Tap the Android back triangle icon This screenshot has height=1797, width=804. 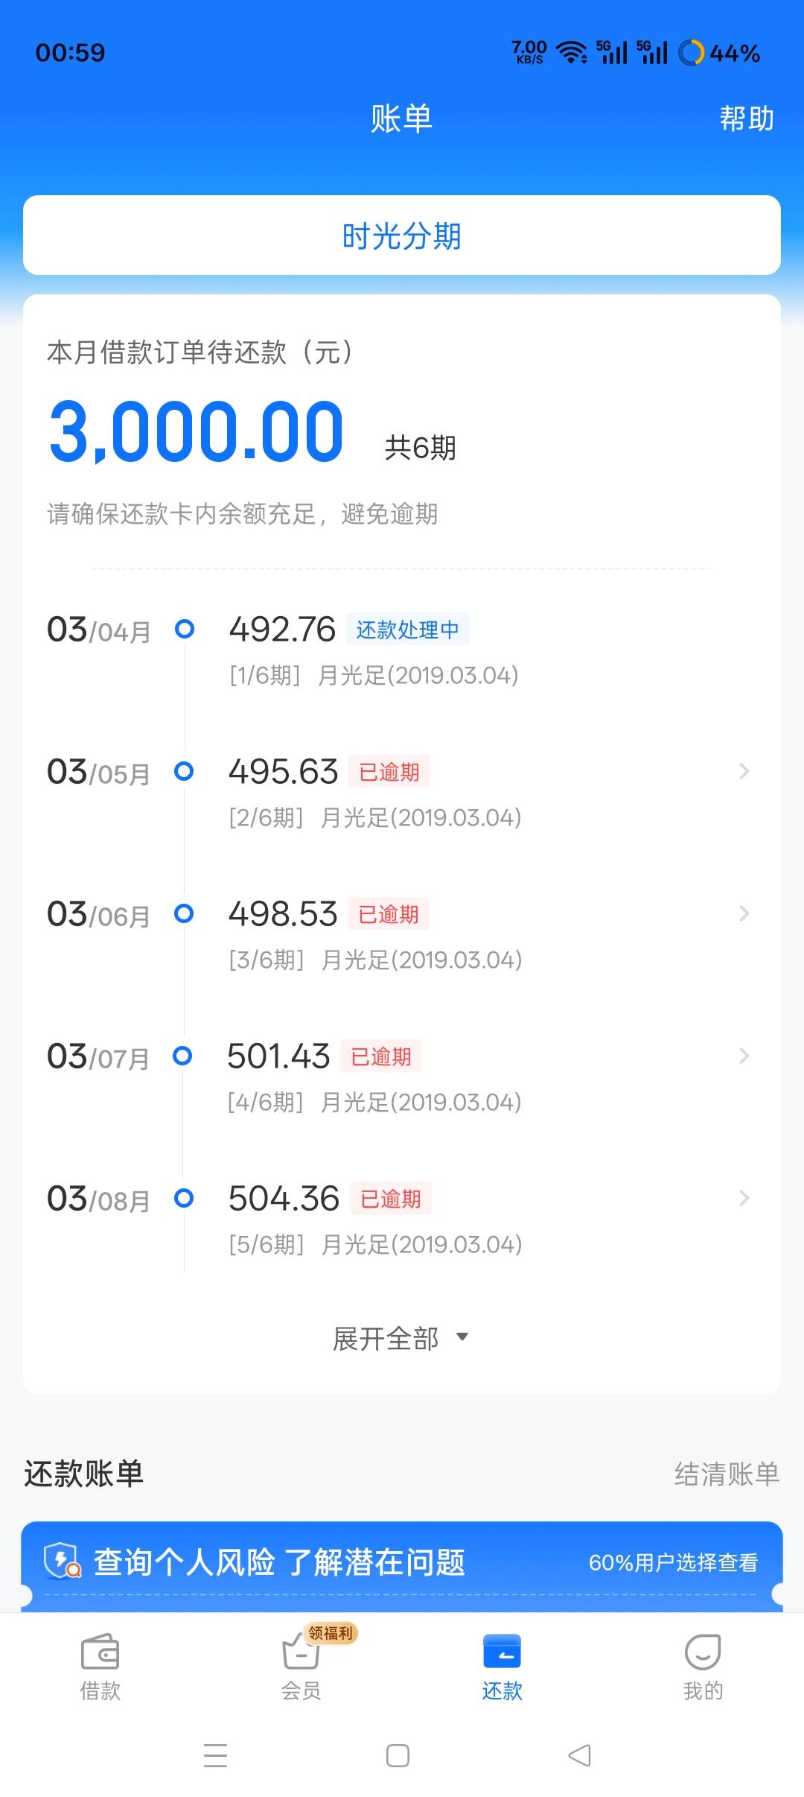[x=579, y=1756]
